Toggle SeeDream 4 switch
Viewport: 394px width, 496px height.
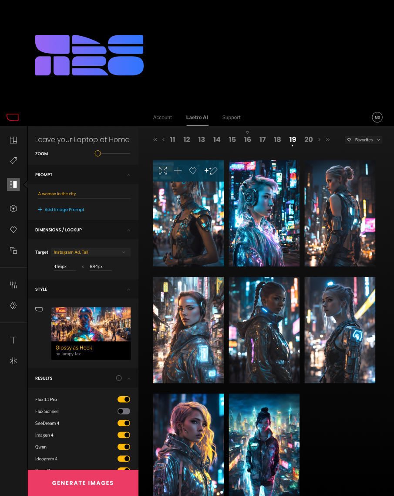(124, 423)
